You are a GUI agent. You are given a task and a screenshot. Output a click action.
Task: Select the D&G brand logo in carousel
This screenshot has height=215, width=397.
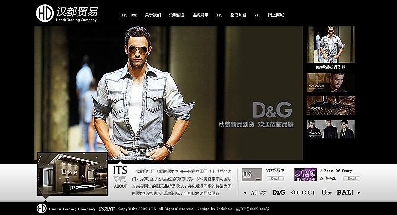(279, 193)
